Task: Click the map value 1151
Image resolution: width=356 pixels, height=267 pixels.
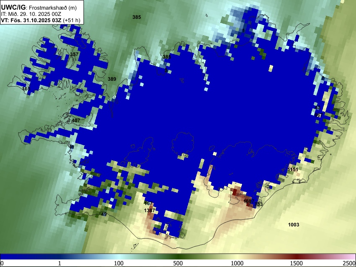Action: point(293,169)
